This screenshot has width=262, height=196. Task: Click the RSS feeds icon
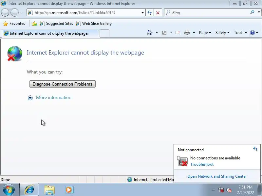(x=164, y=33)
